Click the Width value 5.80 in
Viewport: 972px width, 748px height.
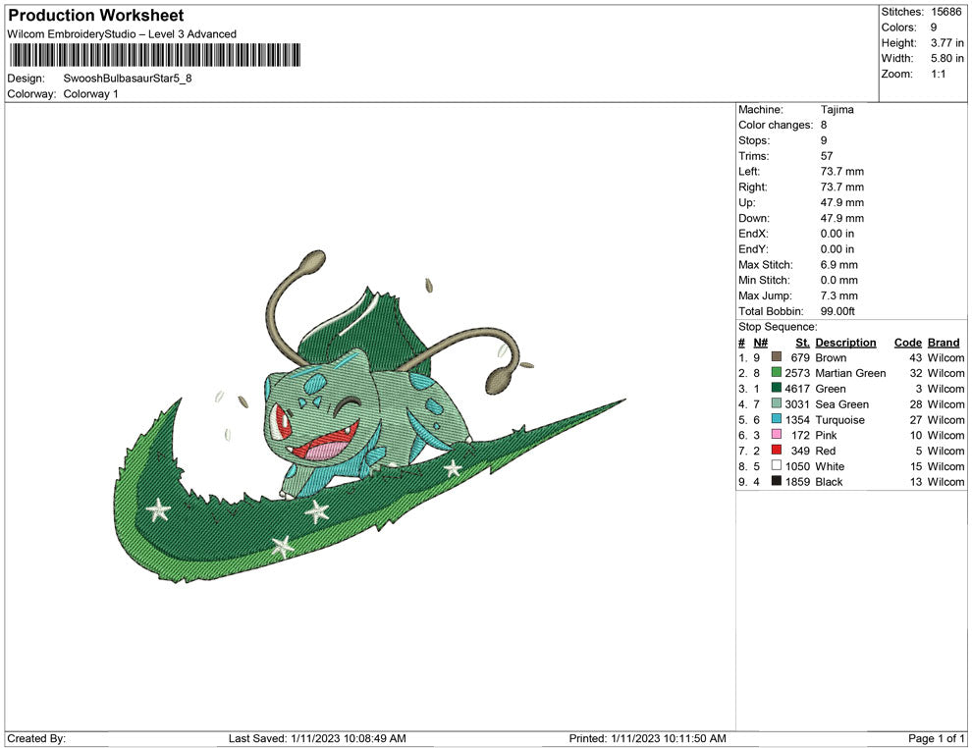click(947, 58)
